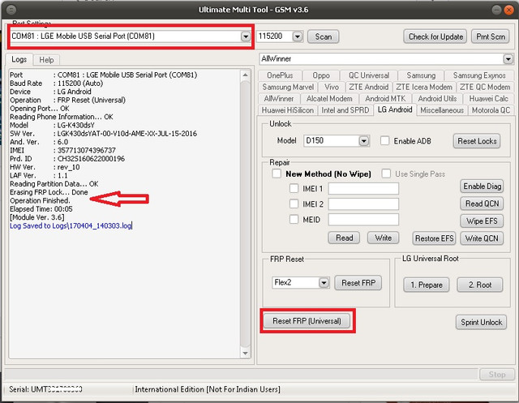519x403 pixels.
Task: Click the Reset FRP button
Action: 358,283
